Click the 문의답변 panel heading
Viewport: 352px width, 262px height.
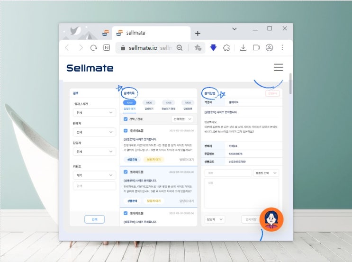pos(210,93)
